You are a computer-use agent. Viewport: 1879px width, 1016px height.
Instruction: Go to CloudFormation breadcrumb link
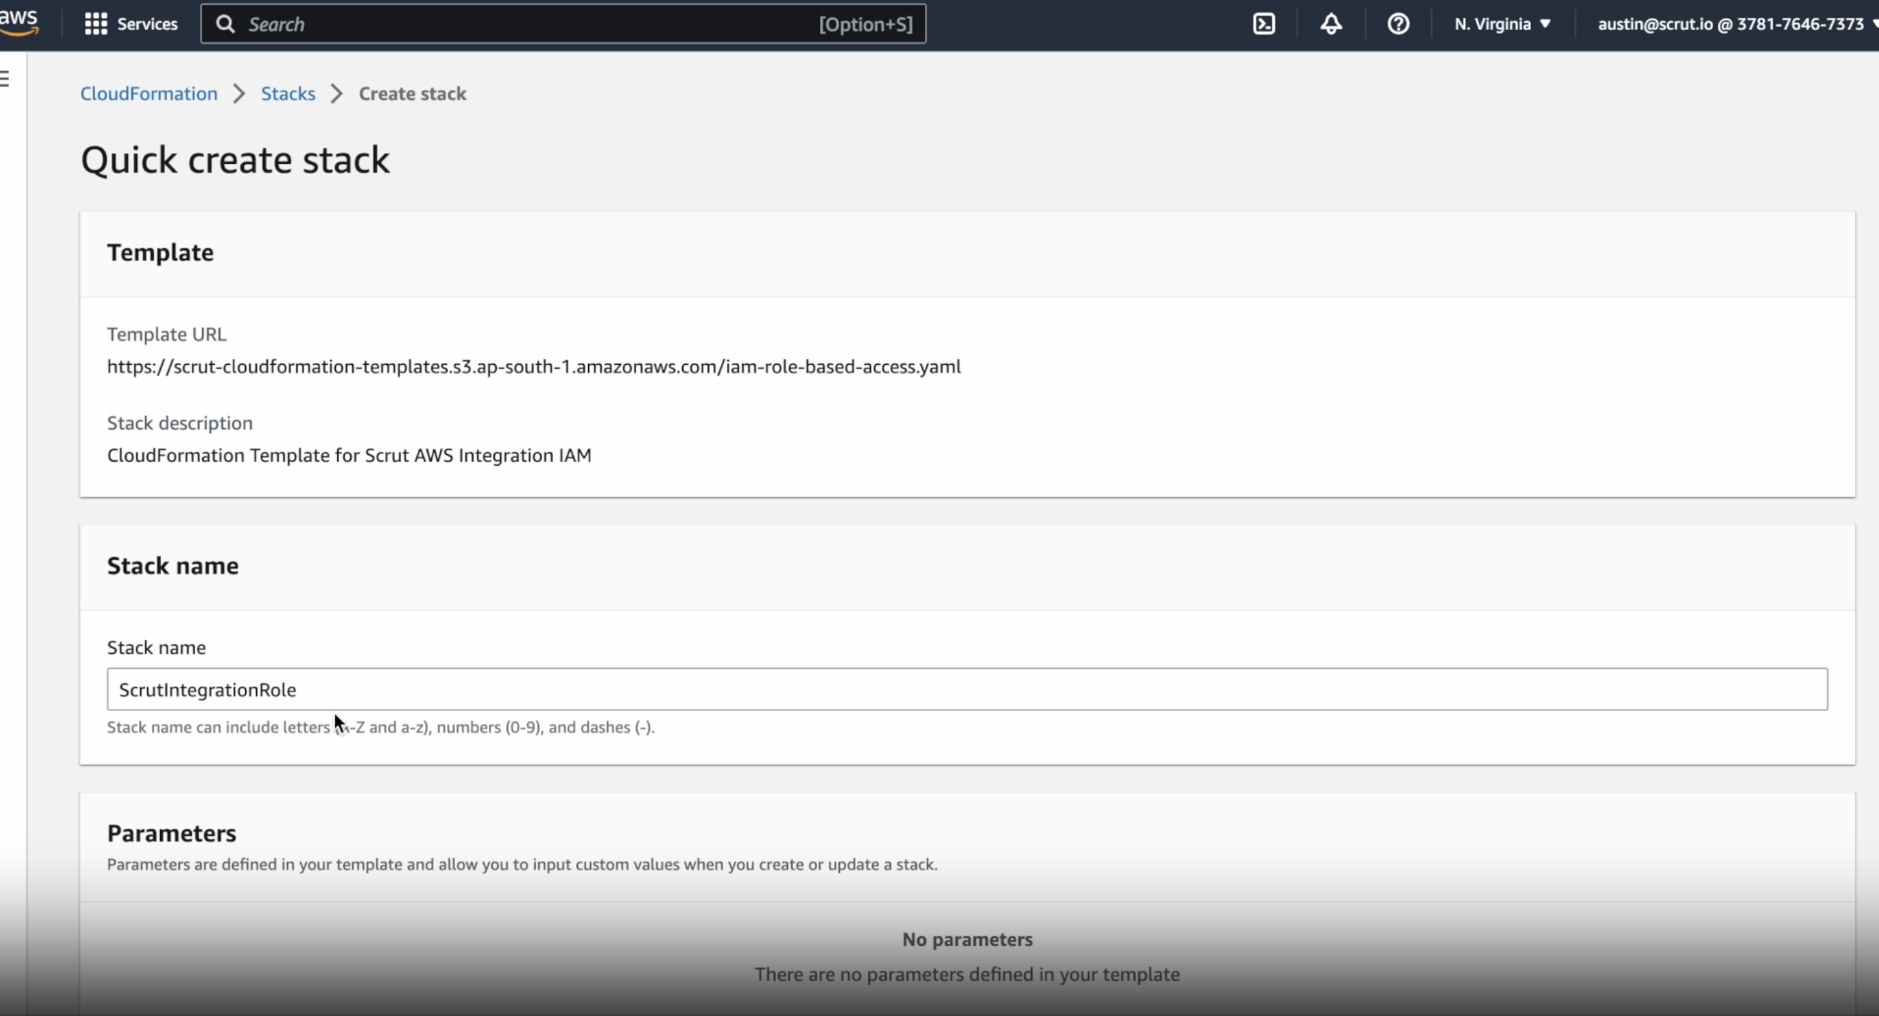point(149,93)
